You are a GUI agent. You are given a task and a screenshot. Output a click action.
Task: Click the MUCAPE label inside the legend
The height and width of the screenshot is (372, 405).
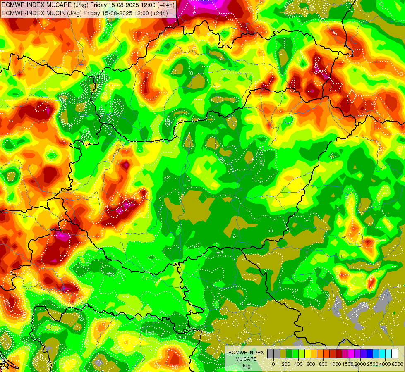(x=246, y=359)
